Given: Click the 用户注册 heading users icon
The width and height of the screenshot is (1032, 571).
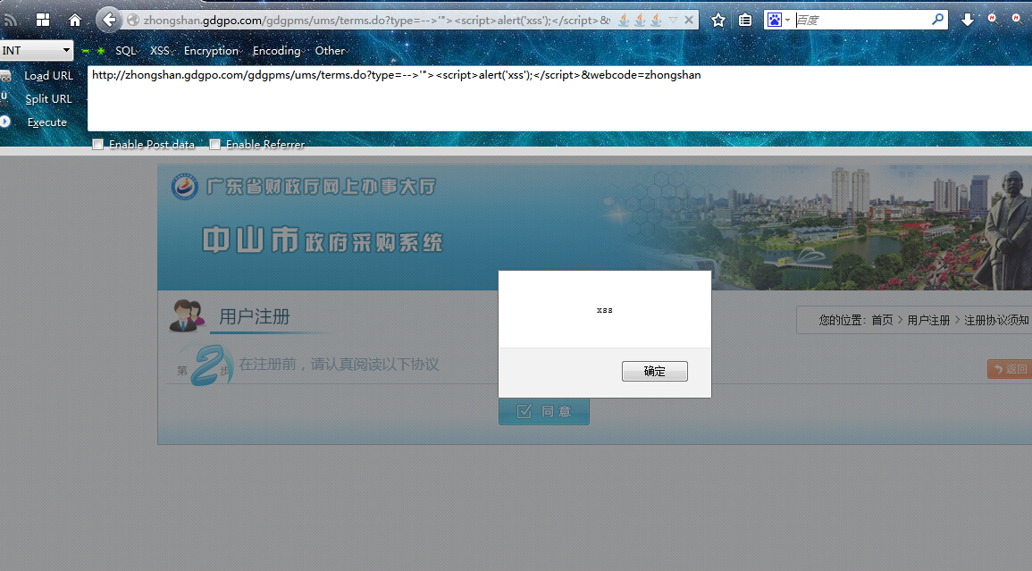Looking at the screenshot, I should pos(187,315).
